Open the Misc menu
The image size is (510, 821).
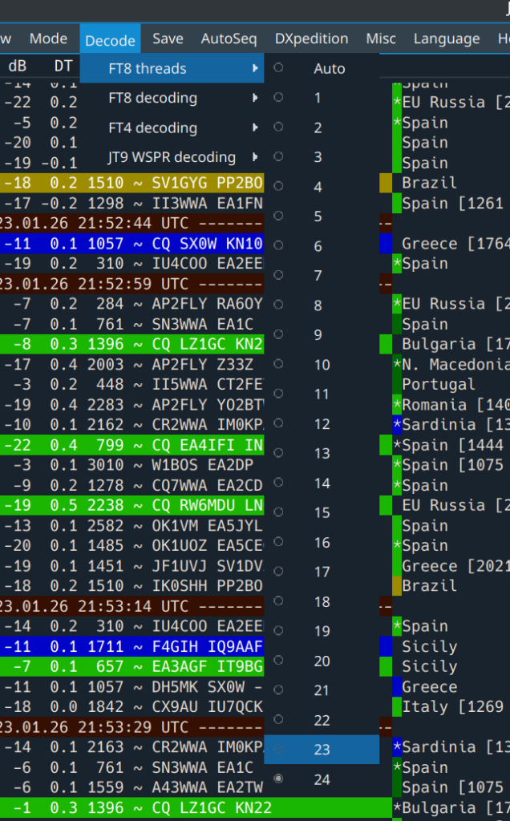[x=381, y=38]
